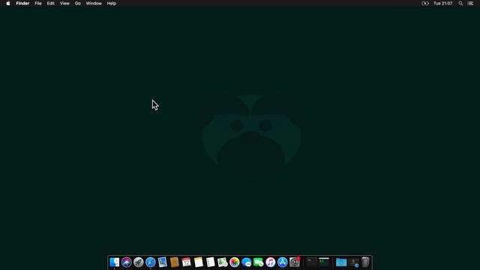Open the Mail stamp icon in Dock
This screenshot has height=270, width=480.
pos(162,262)
